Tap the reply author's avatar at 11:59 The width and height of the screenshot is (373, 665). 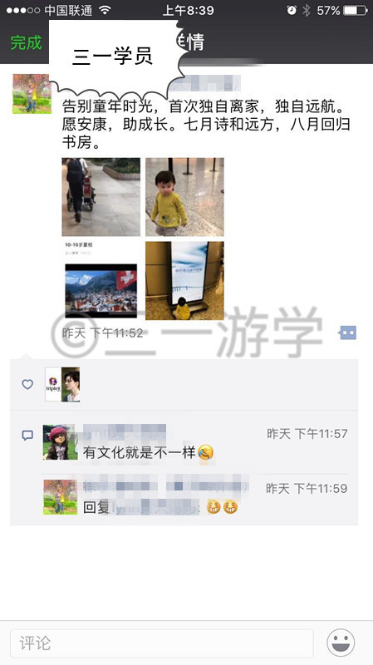pyautogui.click(x=60, y=497)
